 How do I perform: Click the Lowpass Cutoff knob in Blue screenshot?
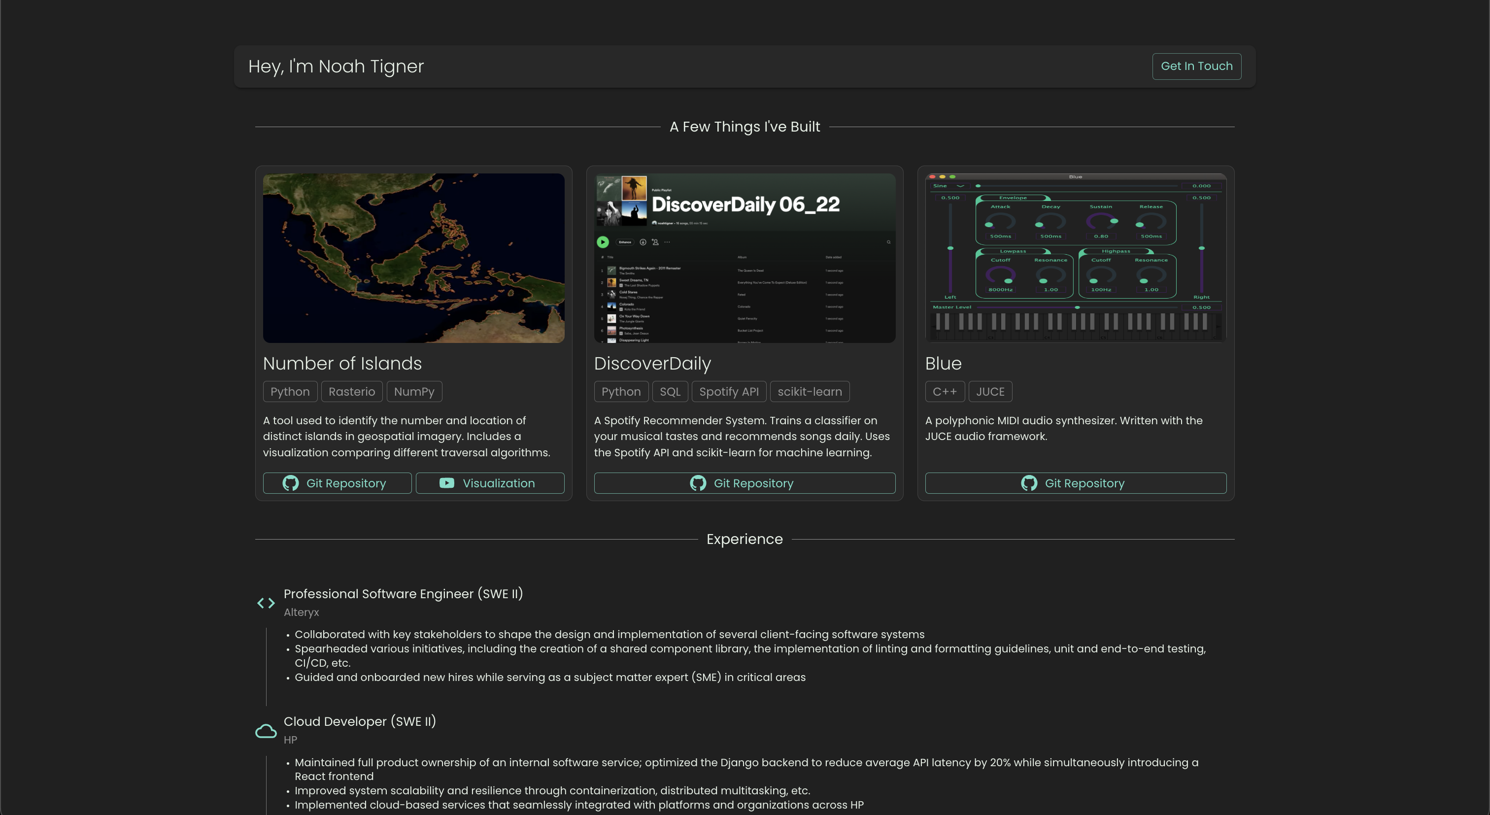tap(1000, 275)
